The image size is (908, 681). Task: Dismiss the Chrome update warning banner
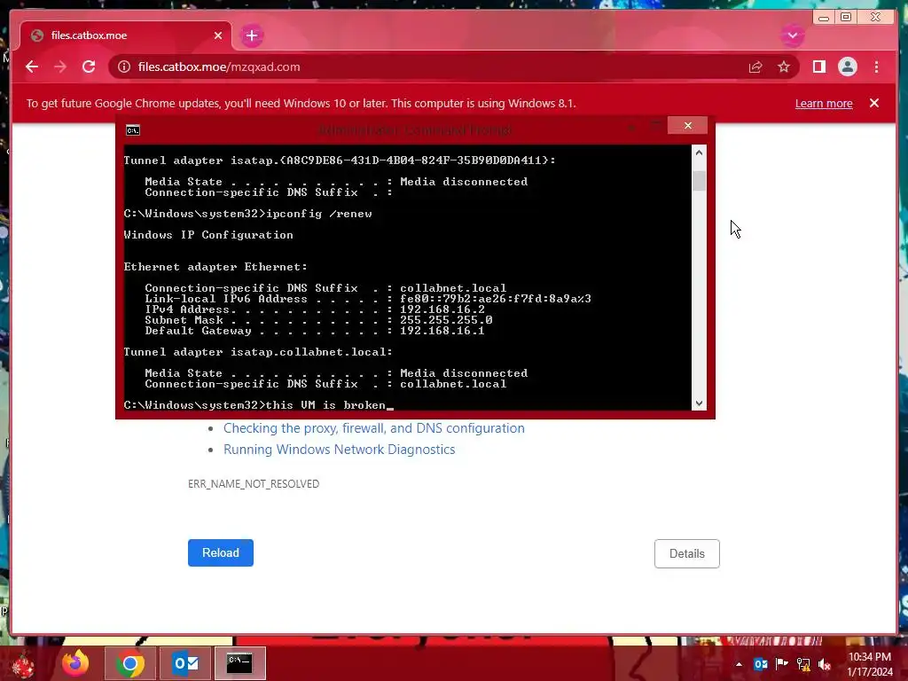(873, 103)
